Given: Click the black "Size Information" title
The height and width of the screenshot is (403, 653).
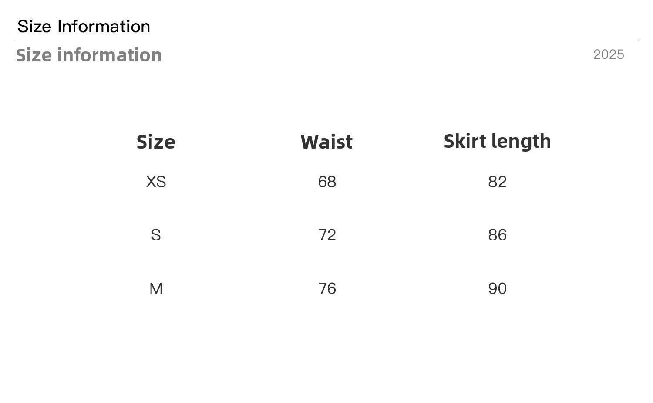Looking at the screenshot, I should click(x=84, y=27).
